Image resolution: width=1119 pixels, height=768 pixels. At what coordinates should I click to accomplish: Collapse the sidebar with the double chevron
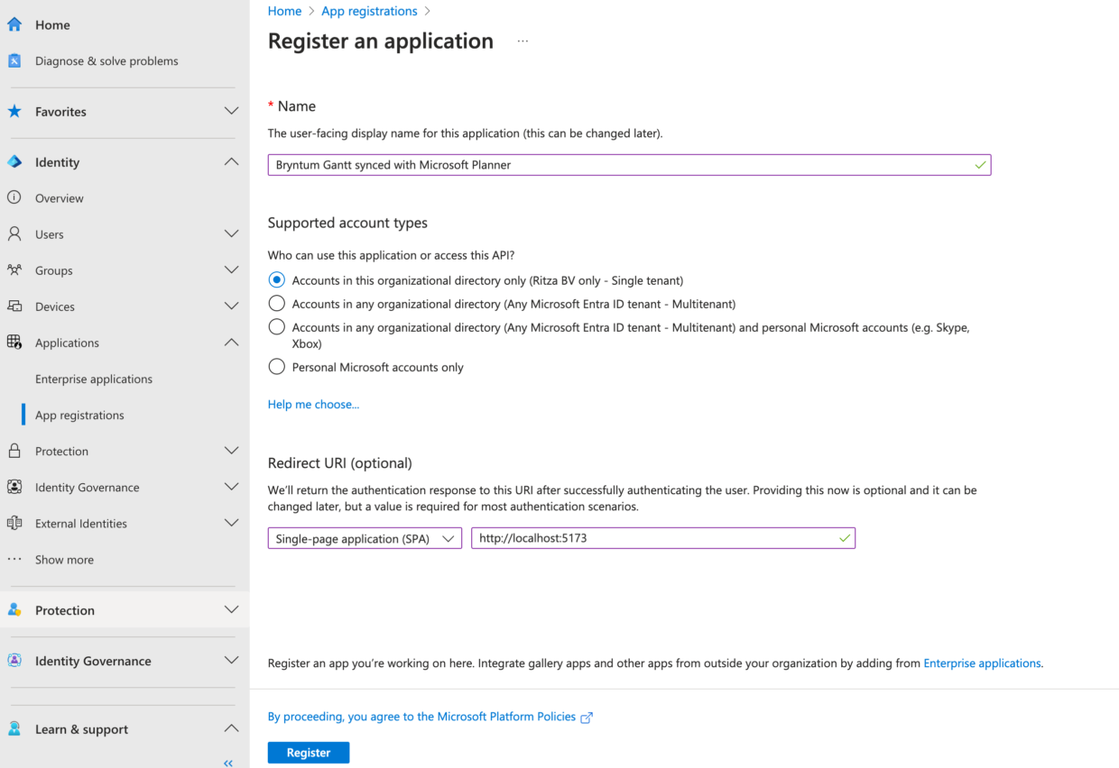tap(227, 762)
